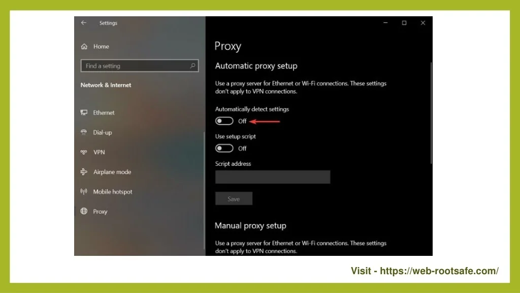Click the search magnifier icon

pos(192,66)
